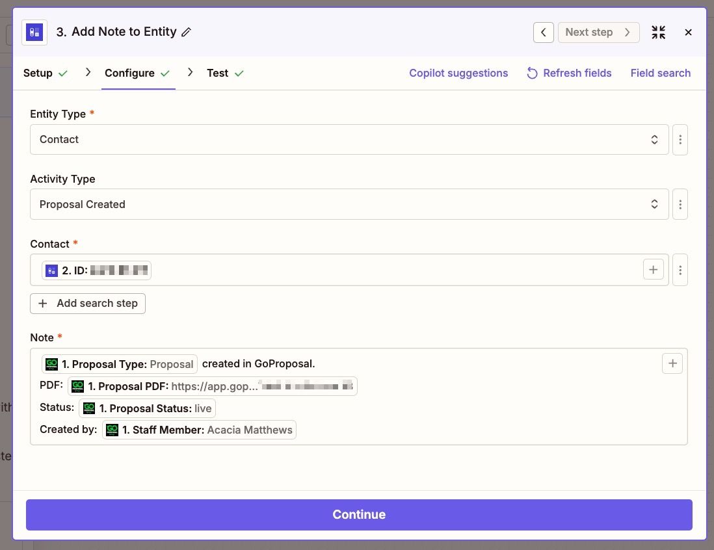Screen dimensions: 714x550
Task: Open the Entity Type dropdown showing Contact
Action: point(349,139)
